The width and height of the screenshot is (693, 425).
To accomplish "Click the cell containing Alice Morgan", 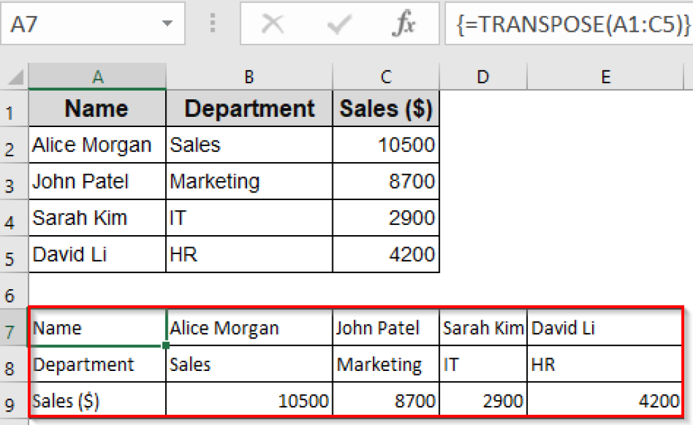I will coord(97,145).
